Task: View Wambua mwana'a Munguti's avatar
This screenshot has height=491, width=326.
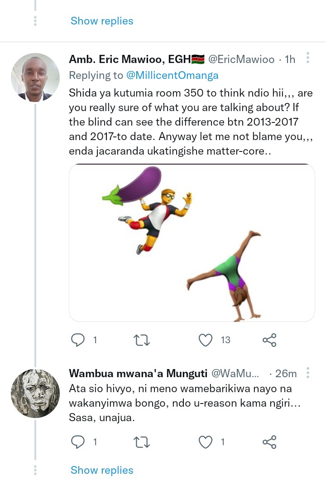Action: [x=35, y=394]
